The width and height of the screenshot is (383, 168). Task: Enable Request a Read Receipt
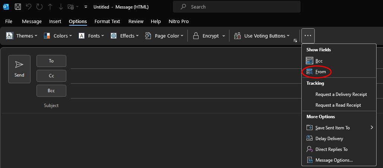(x=338, y=105)
